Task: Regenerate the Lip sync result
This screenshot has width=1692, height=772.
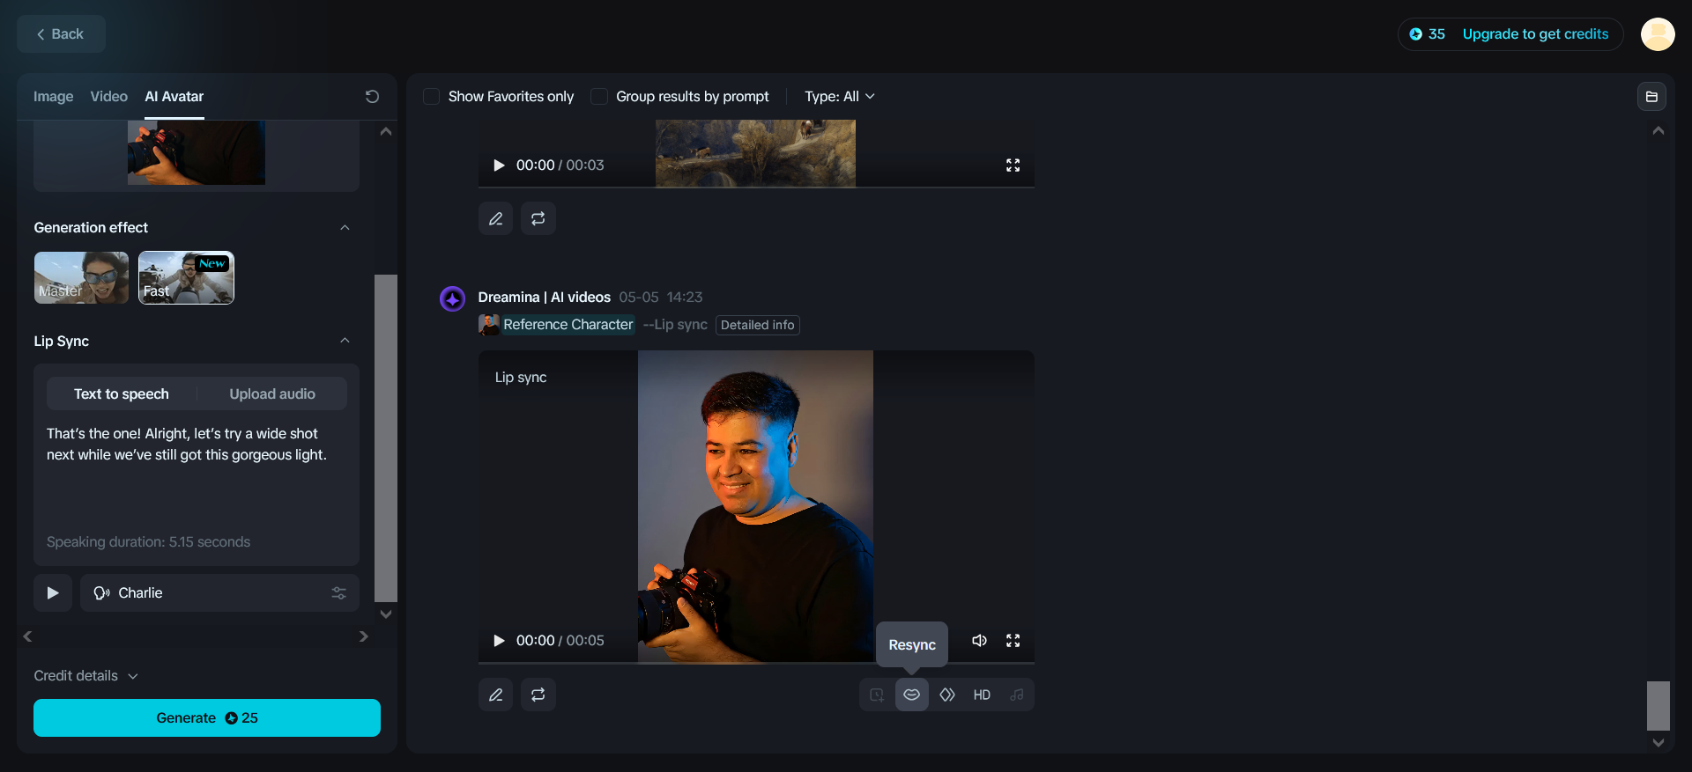Action: click(538, 695)
